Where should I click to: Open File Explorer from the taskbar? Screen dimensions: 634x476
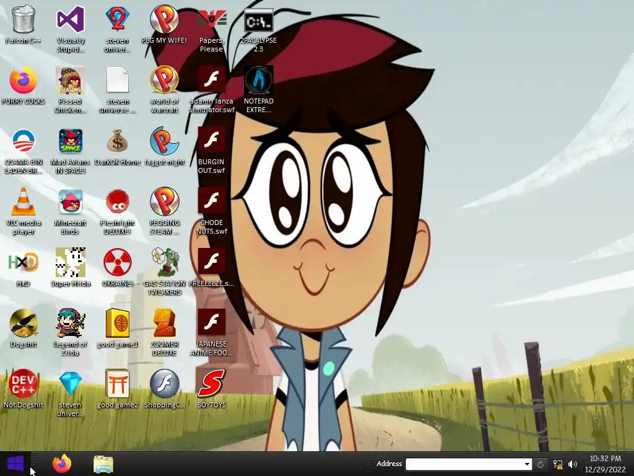point(103,464)
